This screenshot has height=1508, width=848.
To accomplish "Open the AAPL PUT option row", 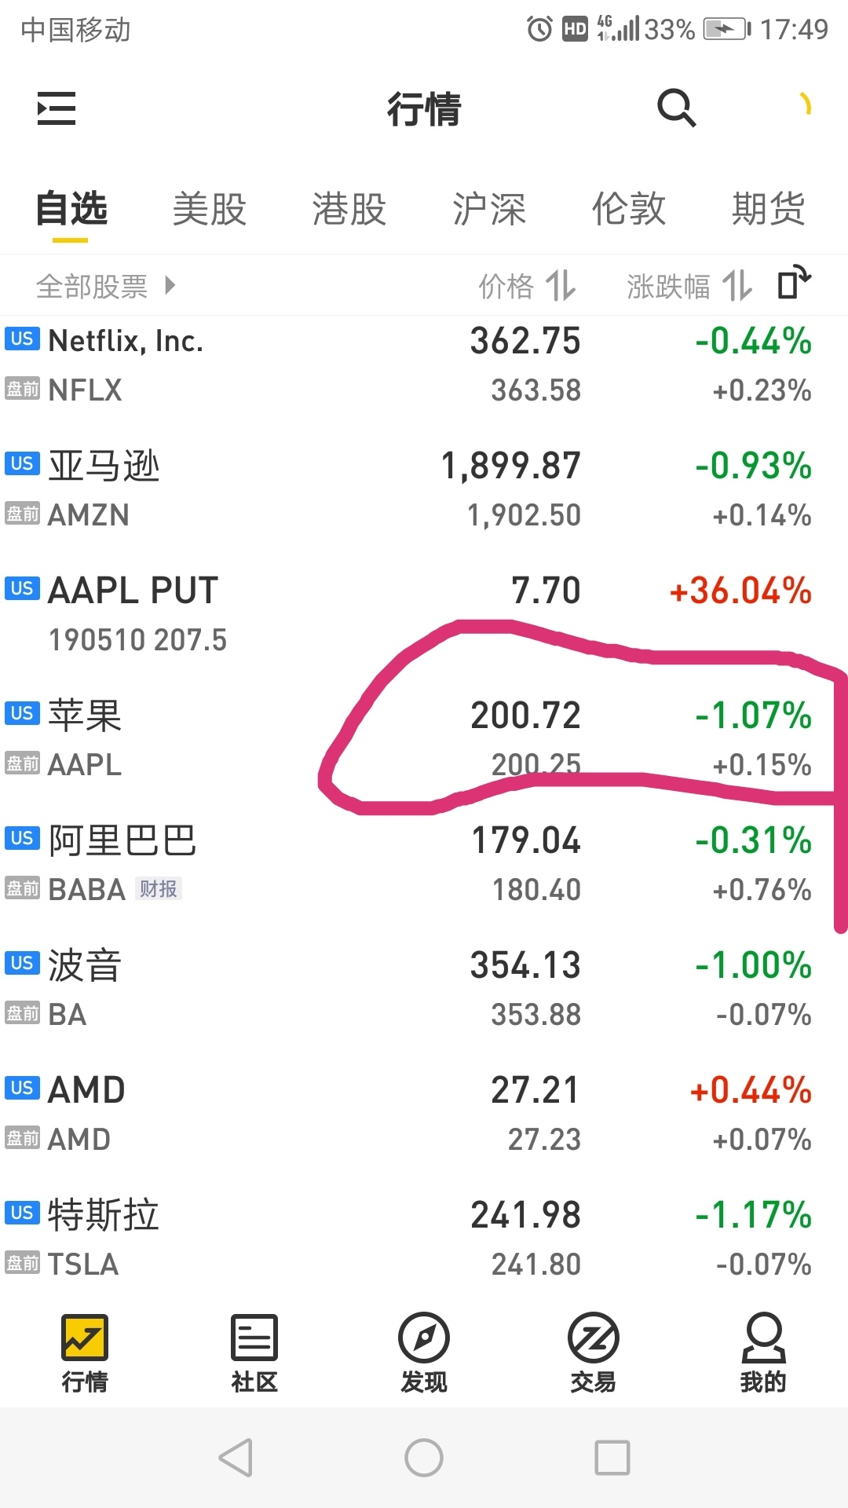I will point(424,614).
